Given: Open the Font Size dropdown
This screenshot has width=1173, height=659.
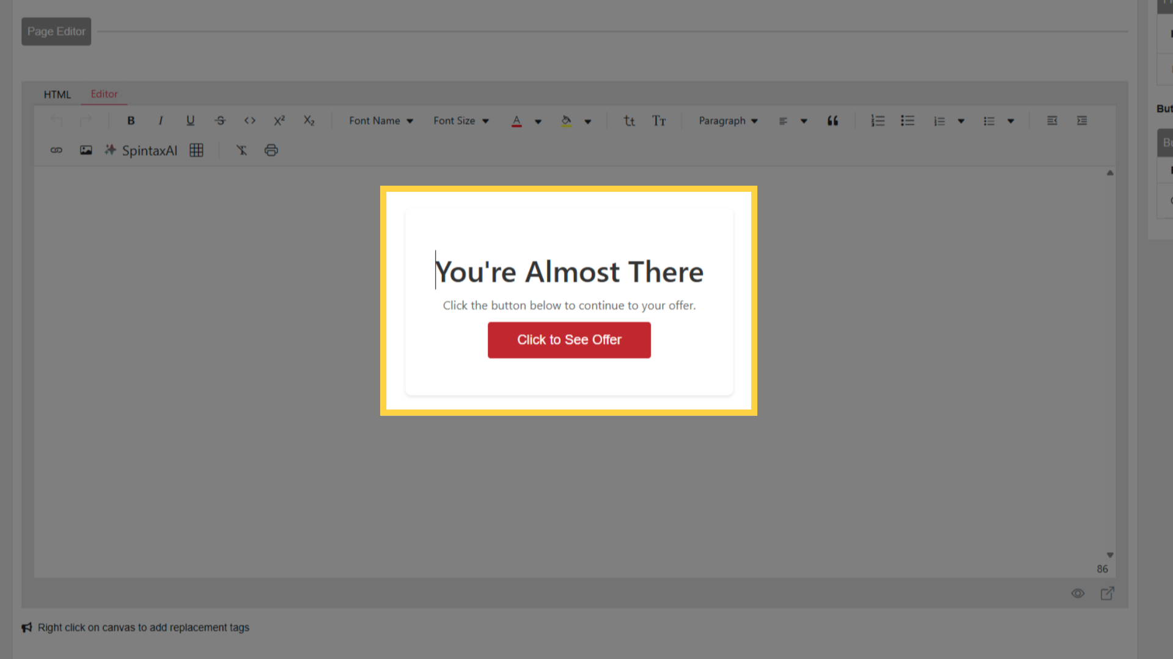Looking at the screenshot, I should [x=461, y=121].
